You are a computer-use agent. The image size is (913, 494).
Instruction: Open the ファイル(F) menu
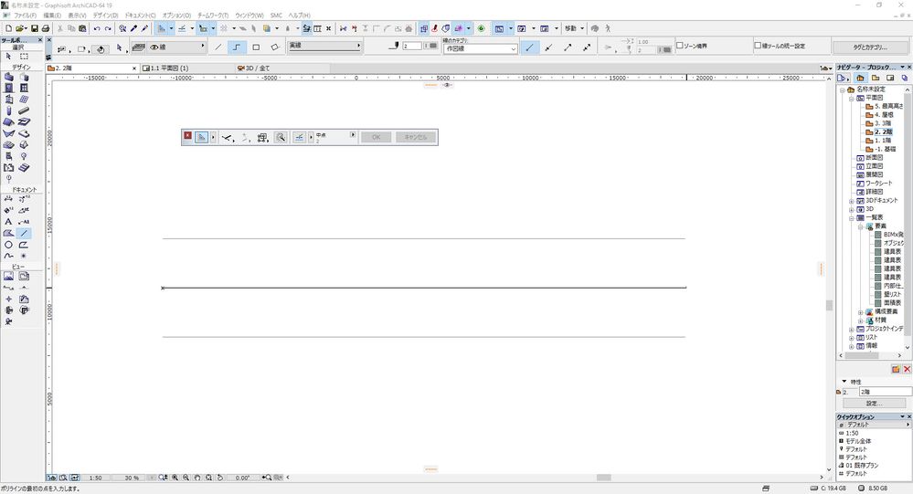click(x=25, y=16)
